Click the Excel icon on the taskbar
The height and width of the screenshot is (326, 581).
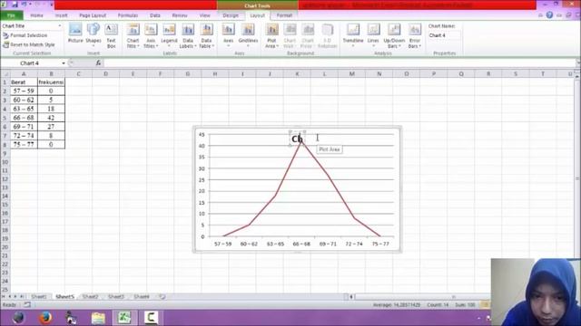tap(124, 318)
